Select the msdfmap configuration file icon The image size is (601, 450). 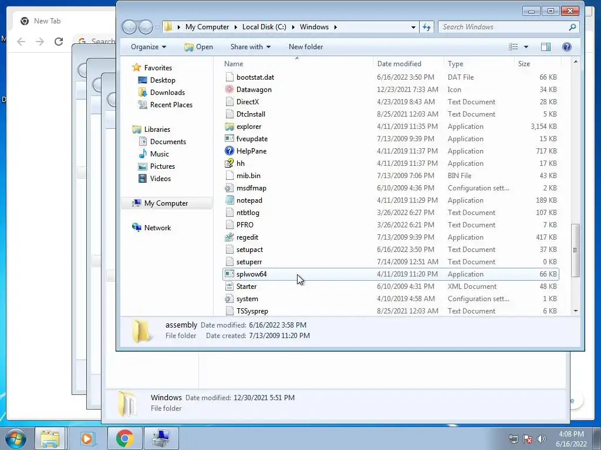(229, 188)
